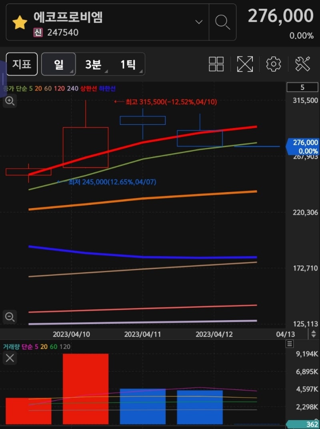Image resolution: width=320 pixels, height=429 pixels.
Task: Click the 2023/04/12 date label
Action: [x=214, y=334]
